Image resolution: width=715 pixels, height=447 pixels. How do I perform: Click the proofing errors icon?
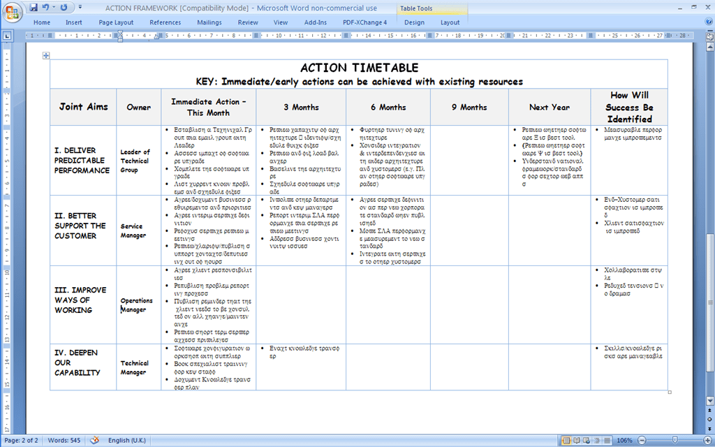click(95, 440)
